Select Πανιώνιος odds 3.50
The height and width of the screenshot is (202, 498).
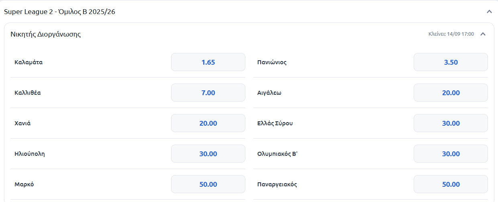click(451, 62)
